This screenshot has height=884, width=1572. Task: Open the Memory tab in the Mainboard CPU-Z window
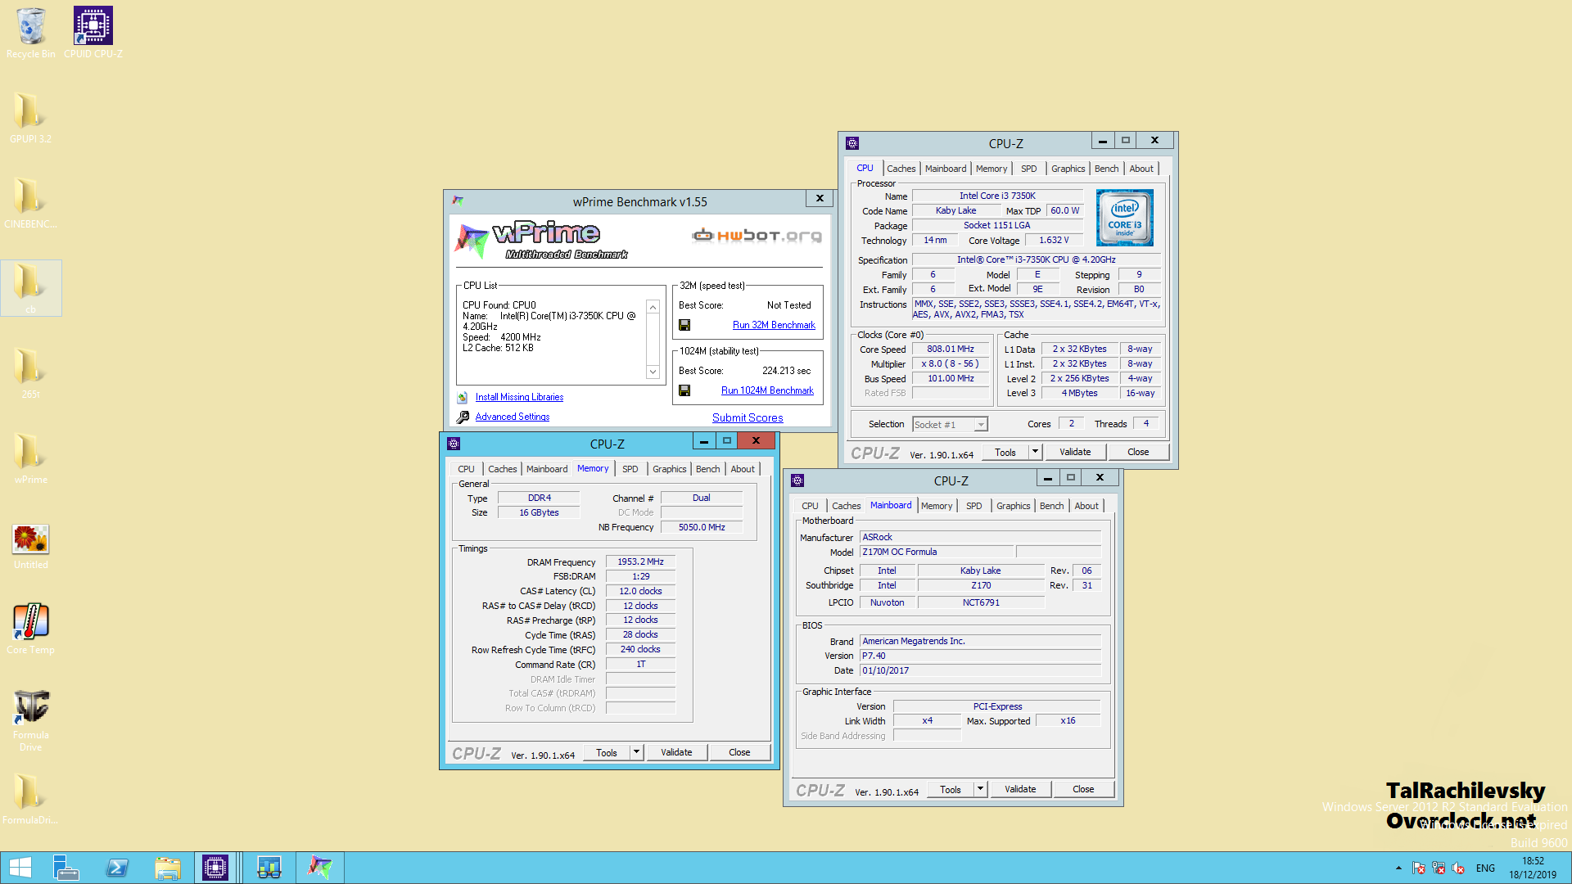[937, 506]
